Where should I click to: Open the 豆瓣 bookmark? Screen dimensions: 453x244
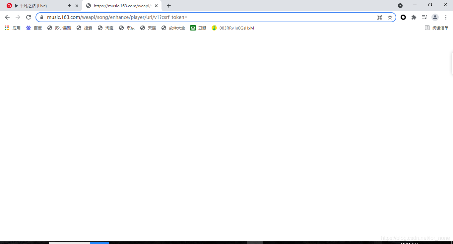198,28
